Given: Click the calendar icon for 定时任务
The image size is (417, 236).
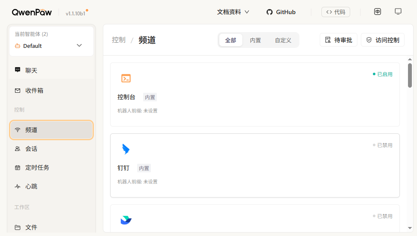Looking at the screenshot, I should [x=18, y=168].
